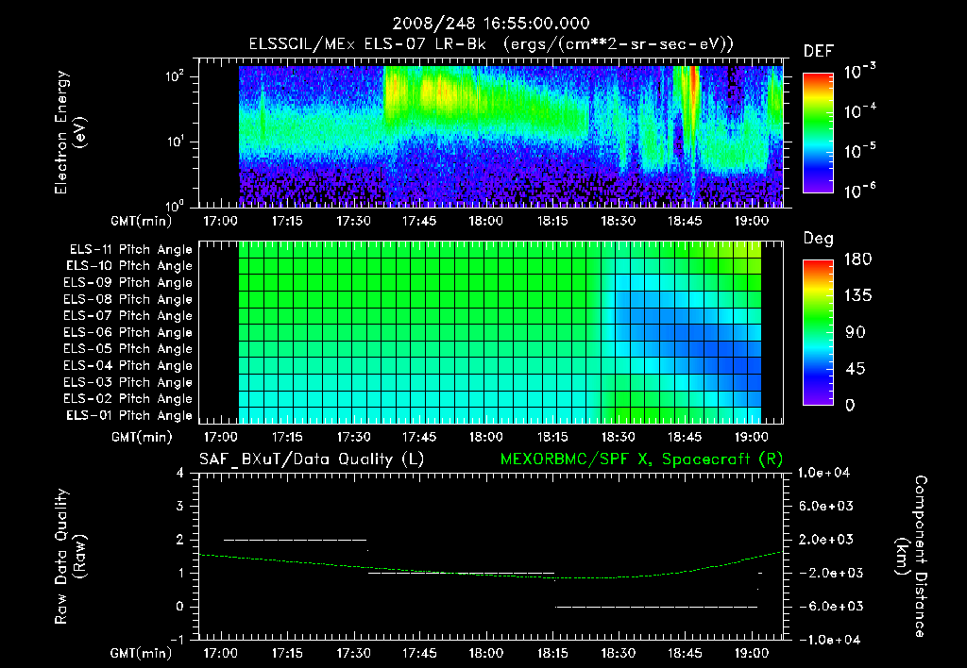Select the ELS-06 Pitch Angle row label
967x668 pixels.
[x=128, y=333]
